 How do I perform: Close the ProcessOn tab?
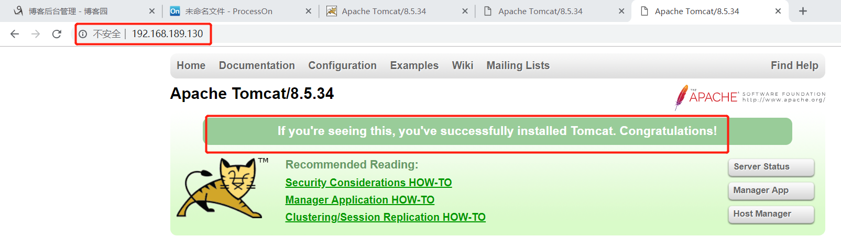[x=308, y=11]
